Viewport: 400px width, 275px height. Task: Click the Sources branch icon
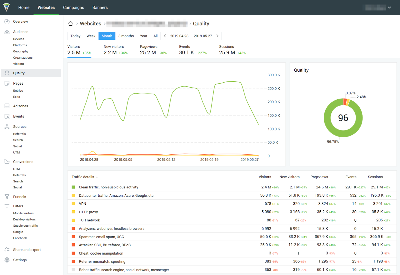[x=7, y=127]
